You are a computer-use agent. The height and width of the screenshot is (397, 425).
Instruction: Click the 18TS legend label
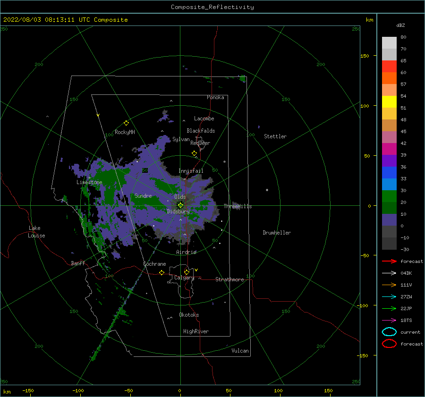(406, 321)
